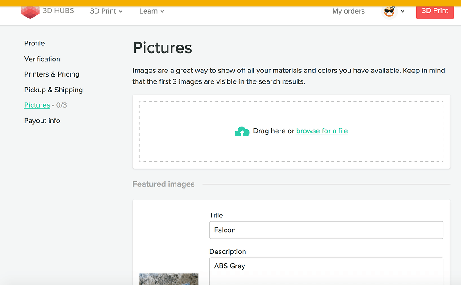Open the Learn dropdown menu

151,11
